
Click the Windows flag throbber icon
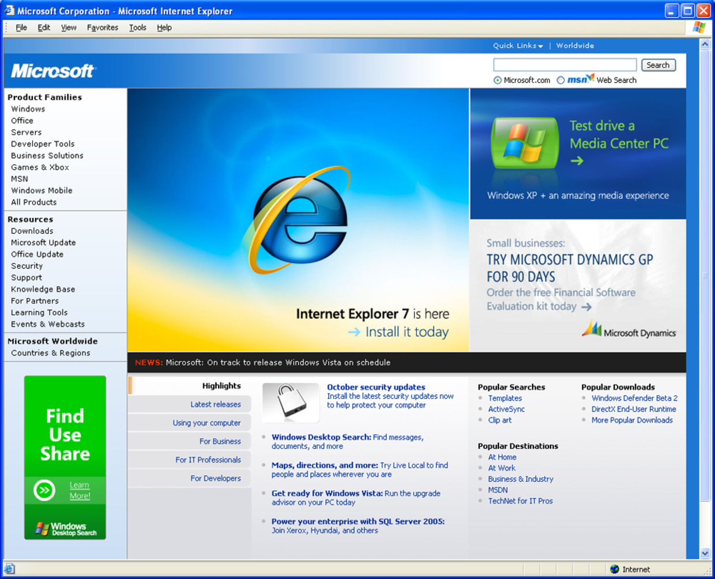699,27
